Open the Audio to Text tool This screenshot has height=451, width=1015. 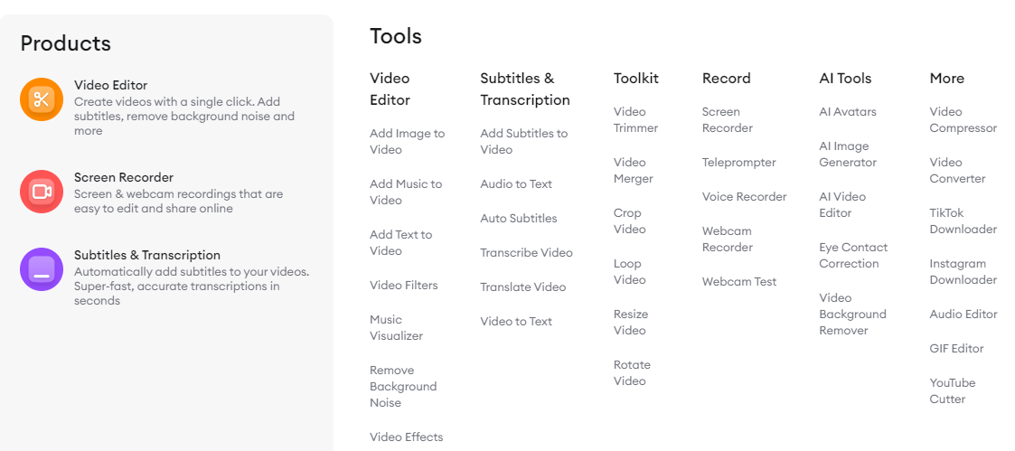pyautogui.click(x=516, y=184)
